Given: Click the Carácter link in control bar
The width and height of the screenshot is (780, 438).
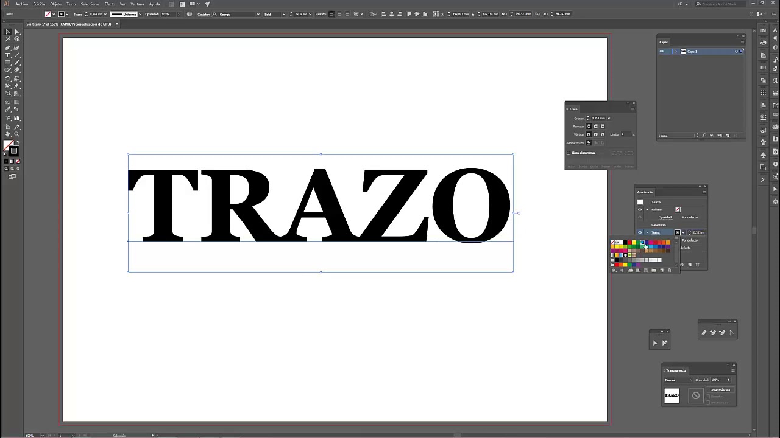Looking at the screenshot, I should coord(204,14).
